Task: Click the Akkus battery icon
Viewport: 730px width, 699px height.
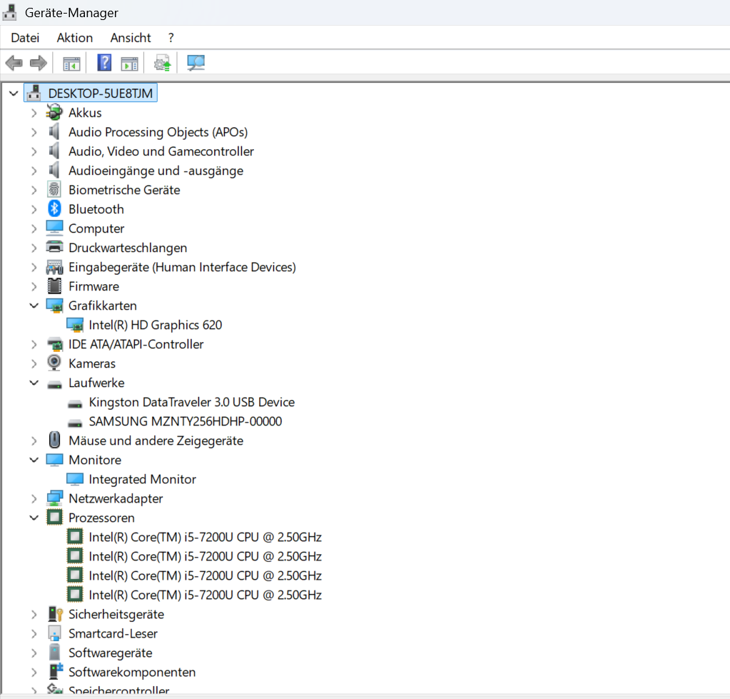Action: point(54,113)
